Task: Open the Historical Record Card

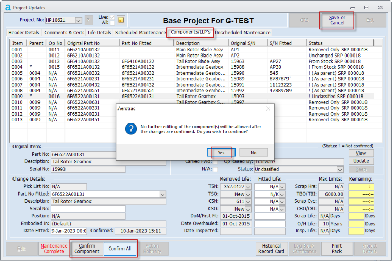Action: click(271, 249)
